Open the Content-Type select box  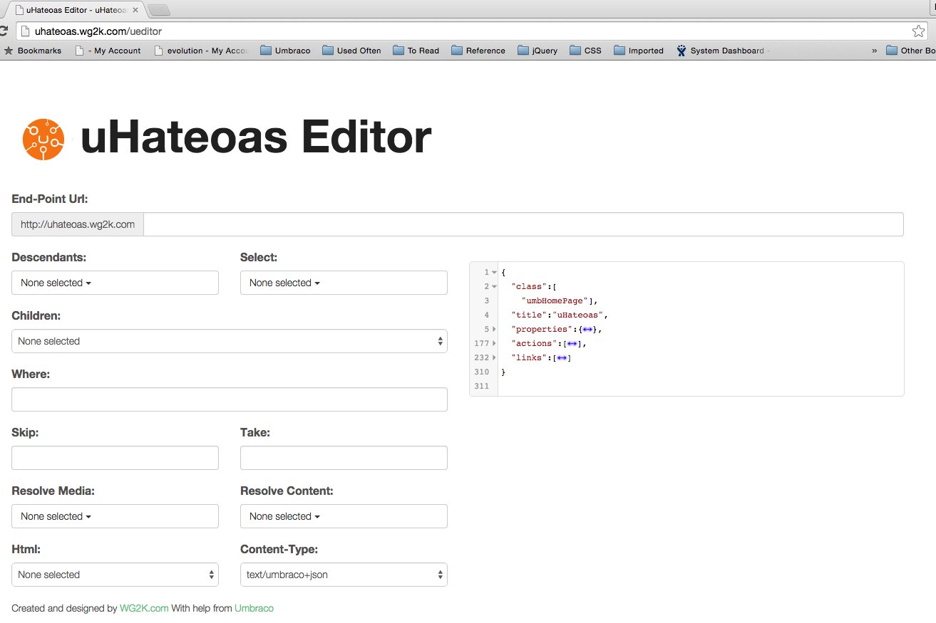coord(344,575)
